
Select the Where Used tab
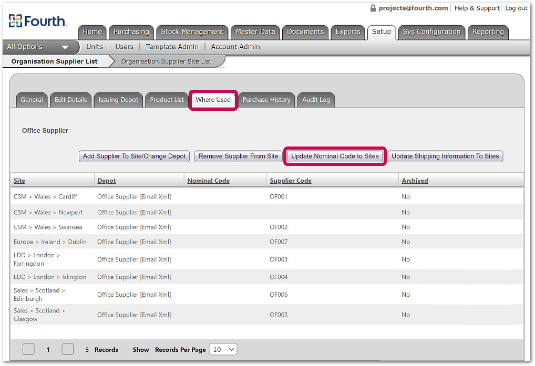pos(213,100)
